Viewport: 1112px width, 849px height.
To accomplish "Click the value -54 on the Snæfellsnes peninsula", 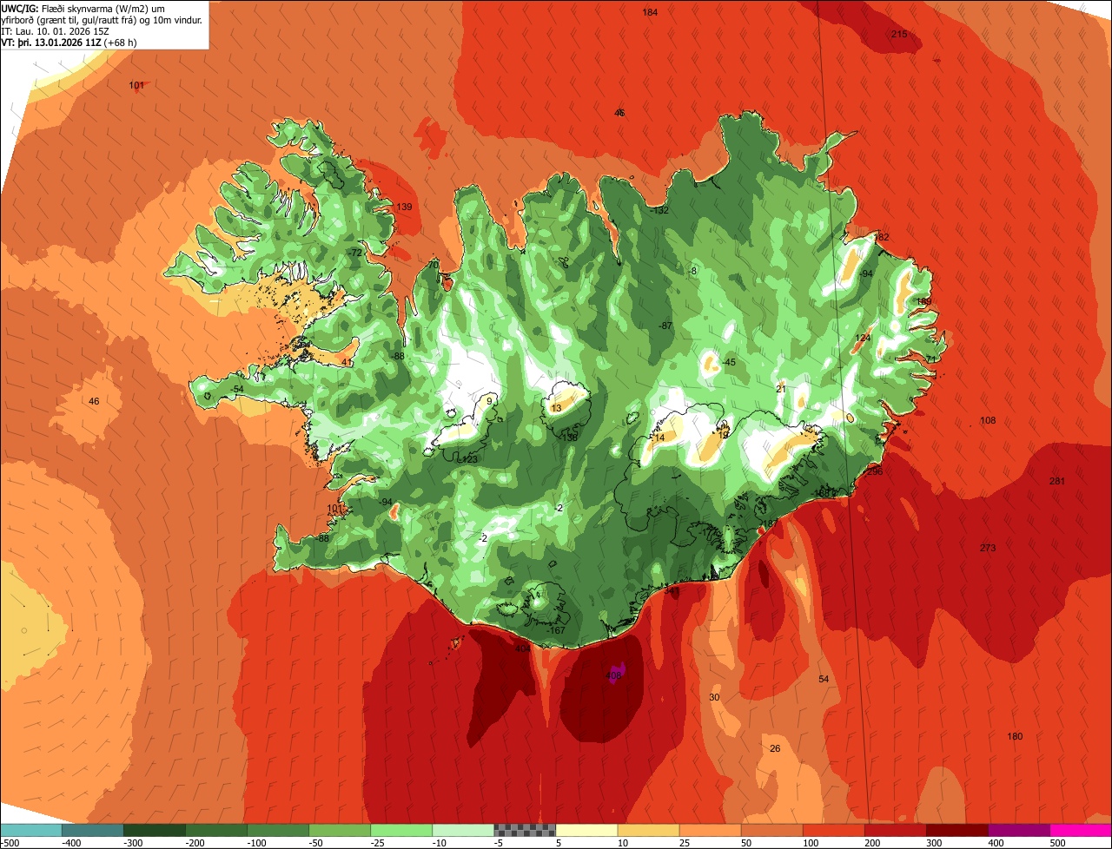I will click(238, 389).
